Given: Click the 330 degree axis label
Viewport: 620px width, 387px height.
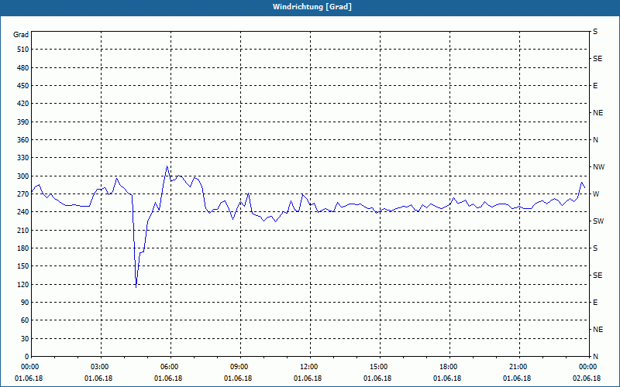Looking at the screenshot, I should [23, 158].
